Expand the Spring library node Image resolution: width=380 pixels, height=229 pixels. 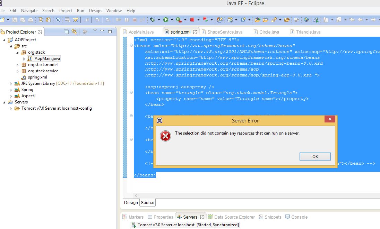click(11, 90)
